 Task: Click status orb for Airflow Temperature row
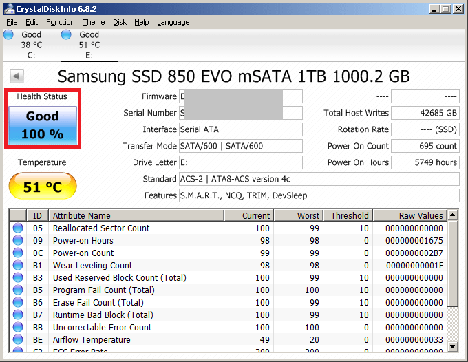[18, 339]
